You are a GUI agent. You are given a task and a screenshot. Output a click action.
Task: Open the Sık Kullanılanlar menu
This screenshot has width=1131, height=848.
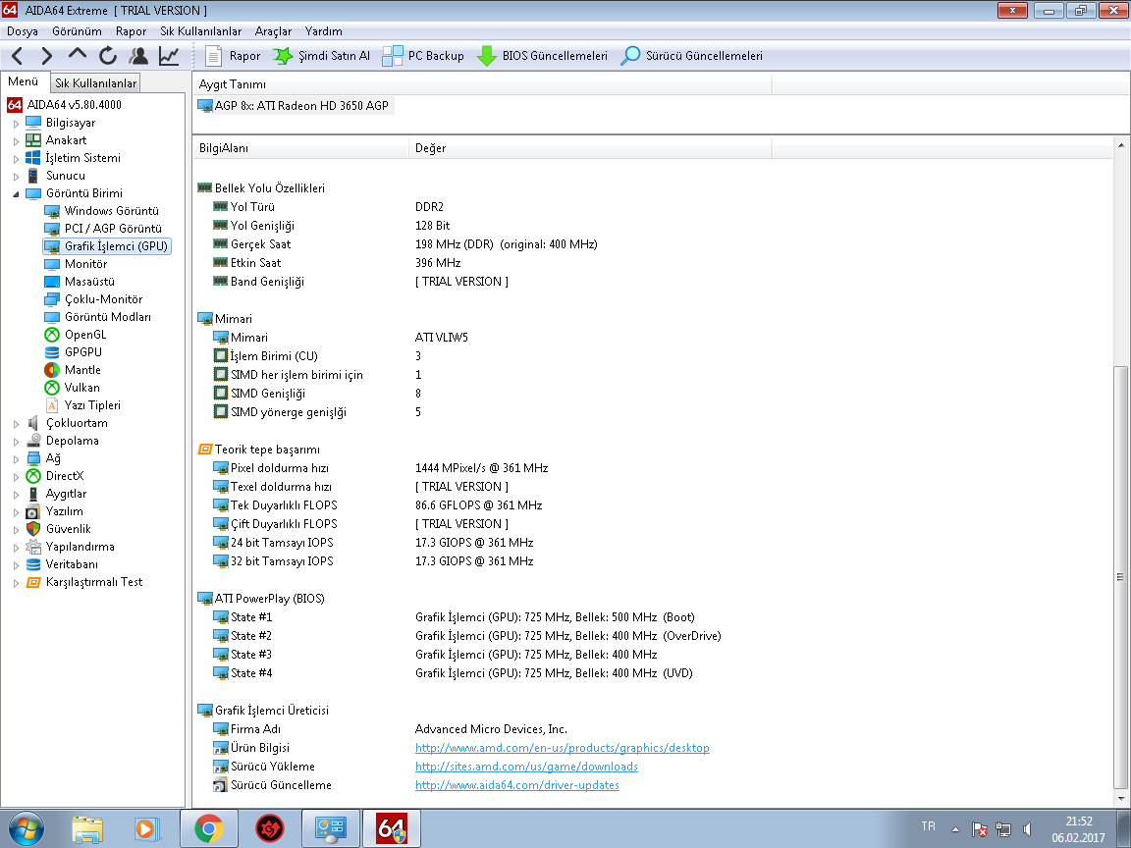click(x=200, y=31)
